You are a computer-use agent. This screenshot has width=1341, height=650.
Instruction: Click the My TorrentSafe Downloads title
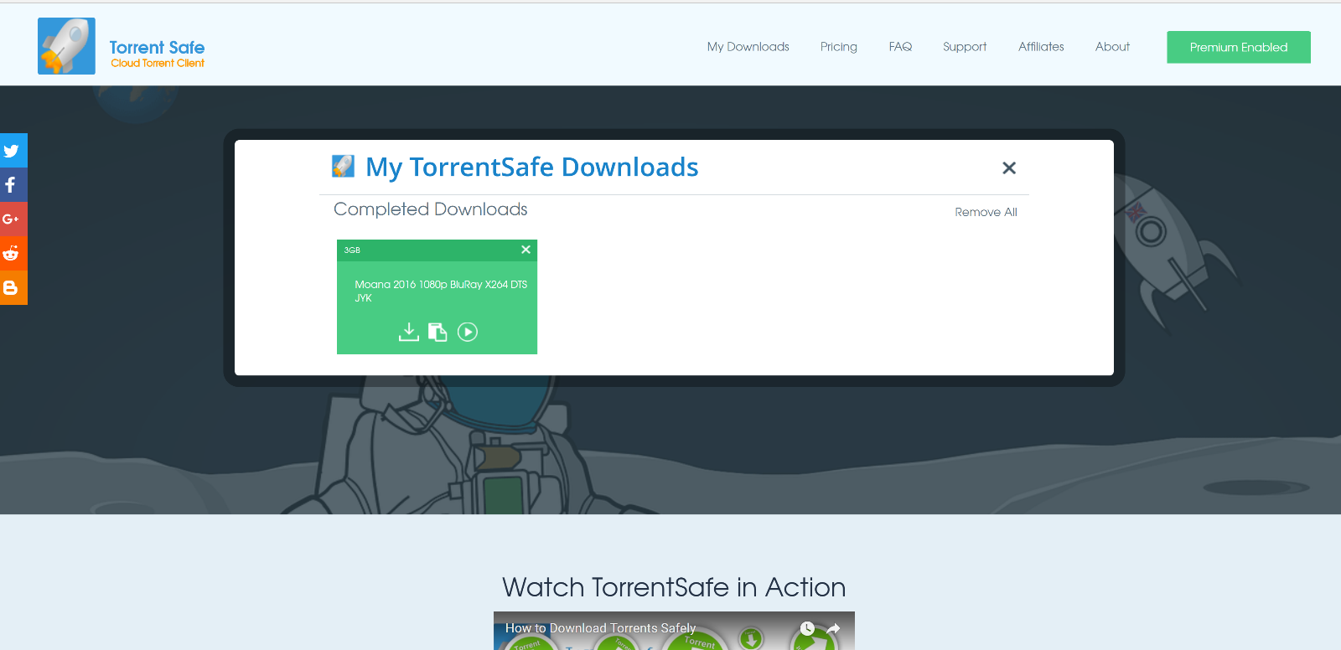(x=532, y=167)
